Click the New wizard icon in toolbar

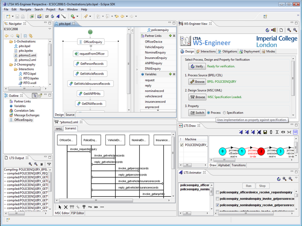pos(8,16)
